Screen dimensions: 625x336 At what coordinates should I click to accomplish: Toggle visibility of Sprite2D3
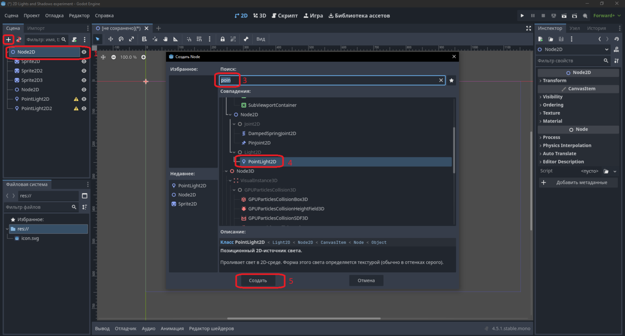pos(84,80)
